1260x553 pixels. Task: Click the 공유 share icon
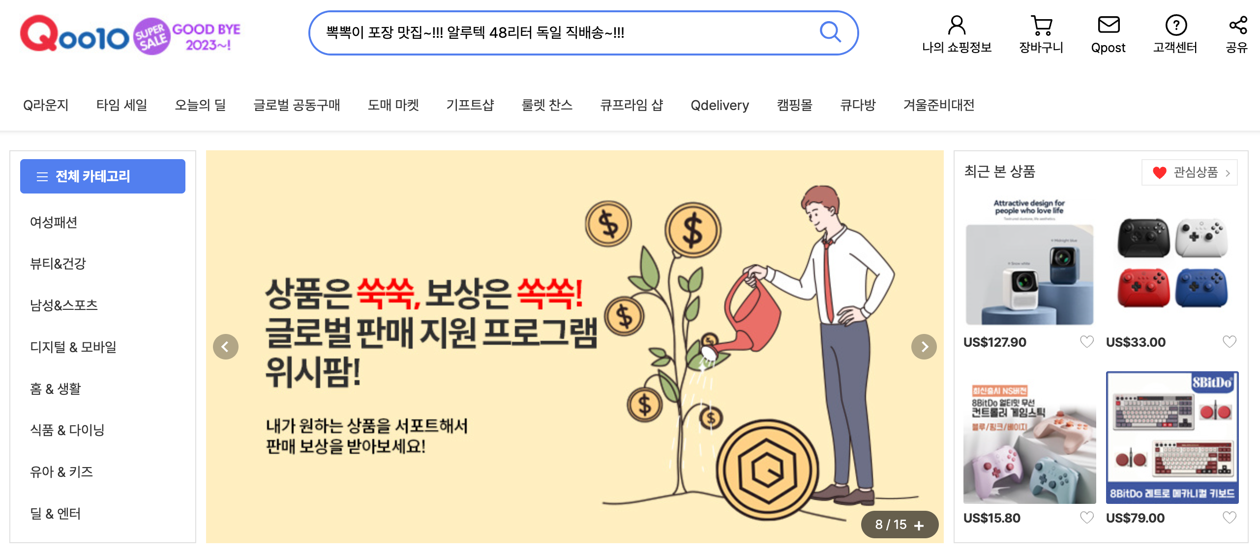point(1237,25)
